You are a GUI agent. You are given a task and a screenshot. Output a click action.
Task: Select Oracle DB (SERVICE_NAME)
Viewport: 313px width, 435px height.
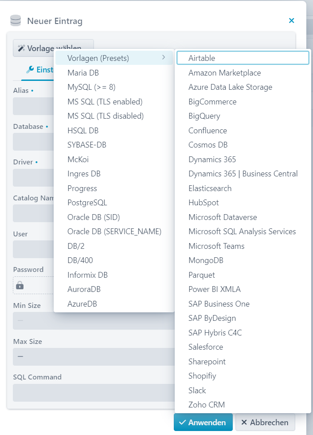click(114, 231)
